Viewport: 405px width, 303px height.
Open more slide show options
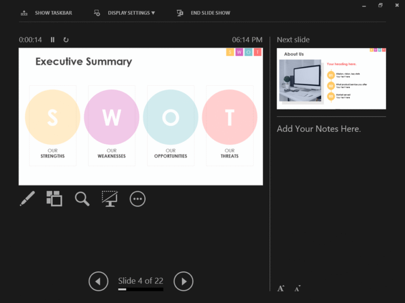point(137,198)
